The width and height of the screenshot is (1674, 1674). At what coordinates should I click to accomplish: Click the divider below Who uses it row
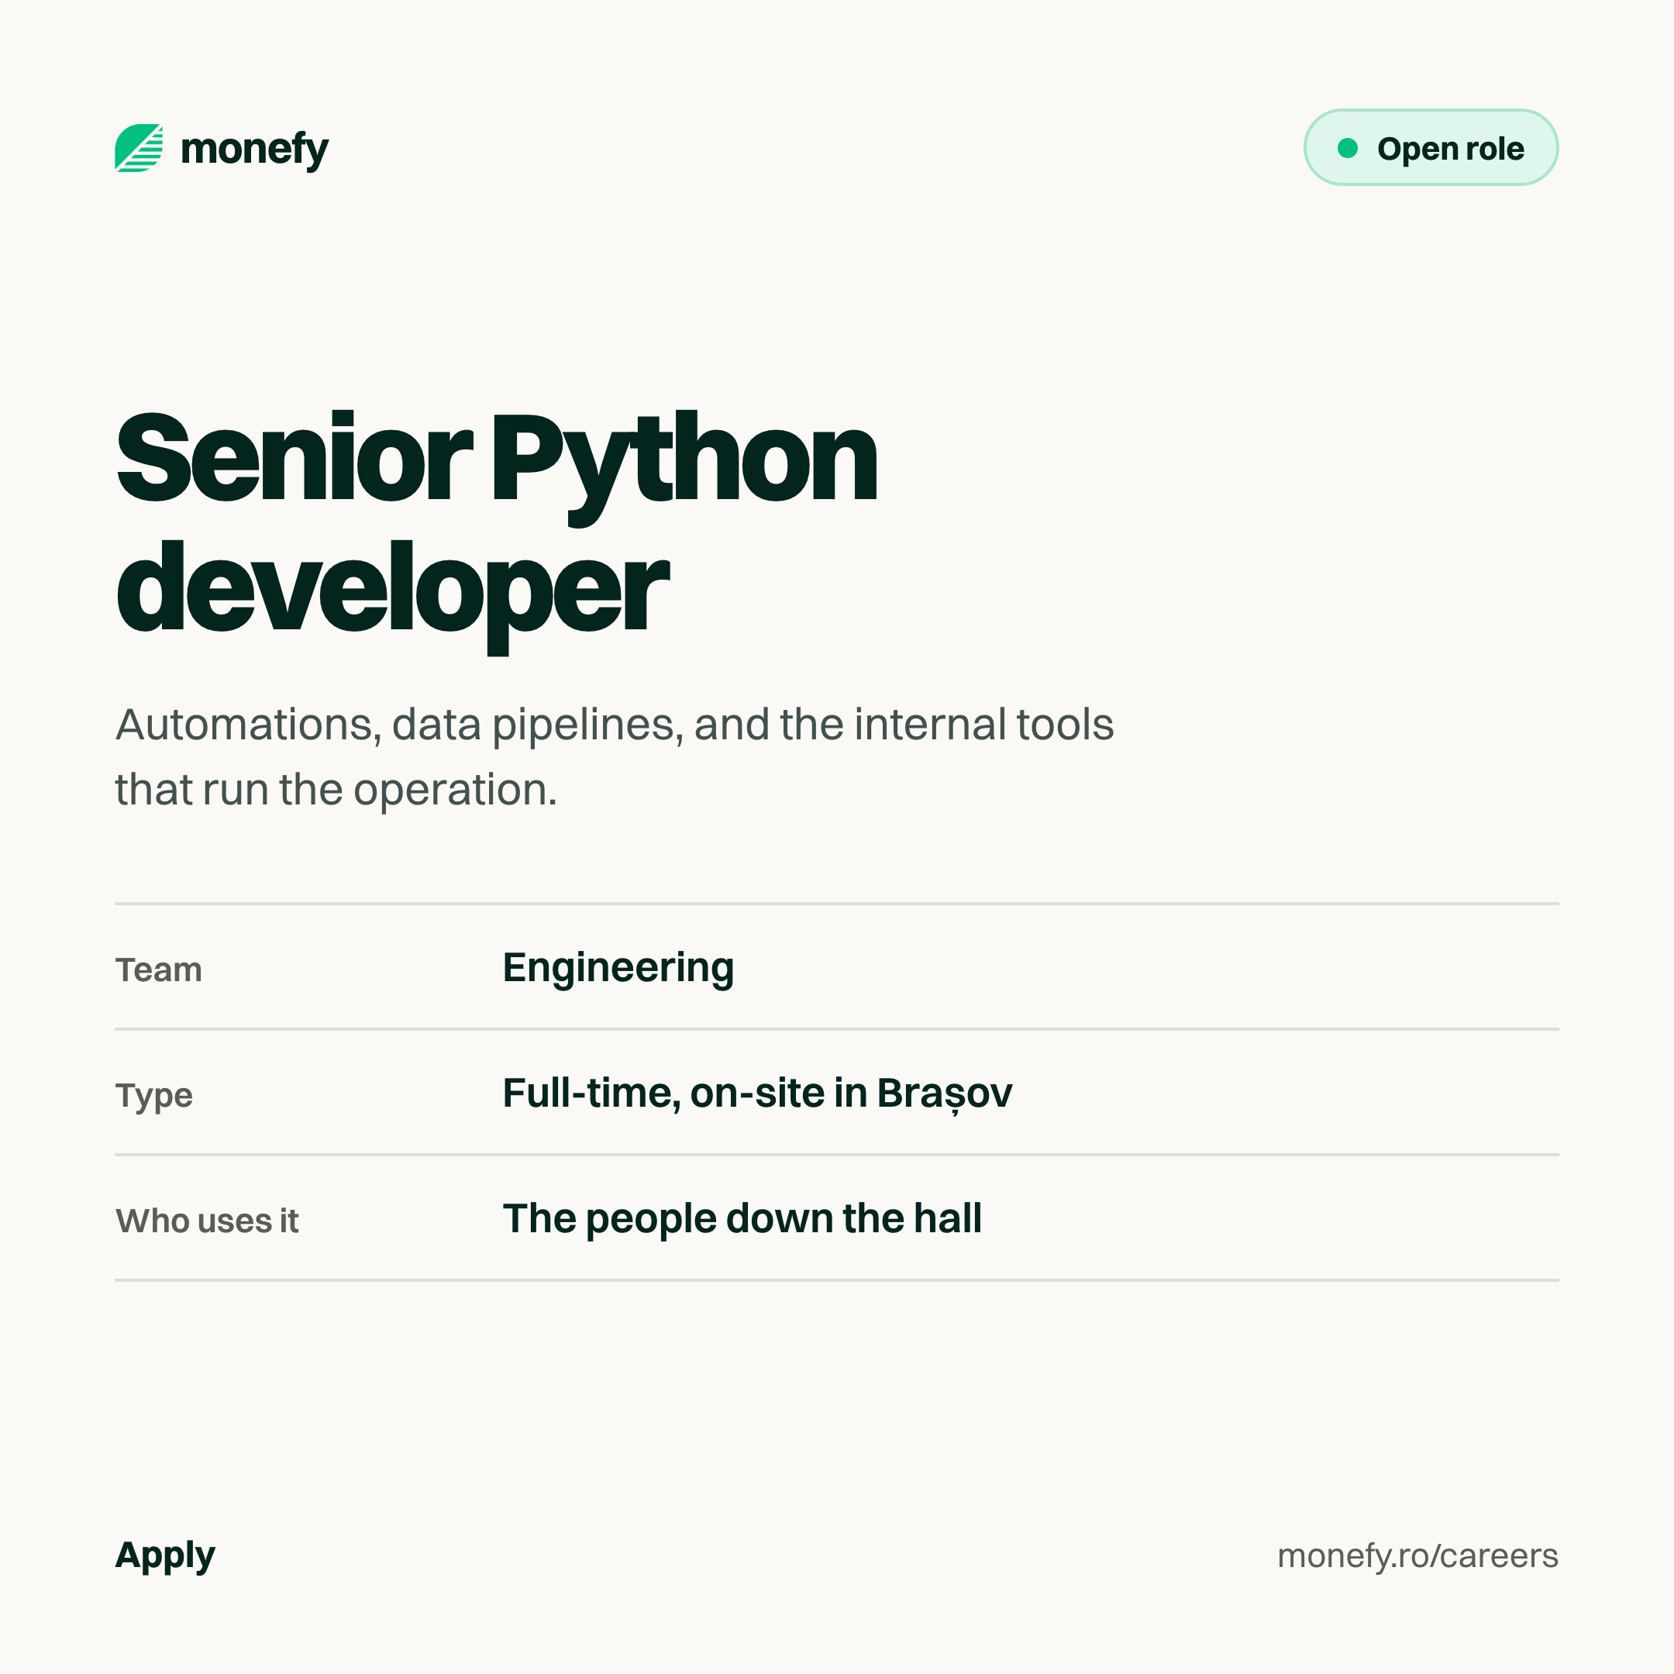837,1280
